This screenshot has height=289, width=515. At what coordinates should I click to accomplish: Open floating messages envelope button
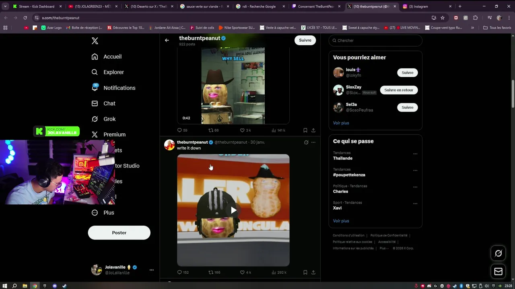499,272
